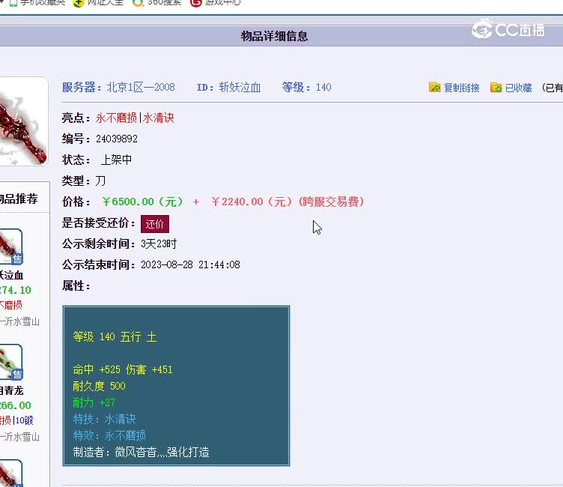The height and width of the screenshot is (487, 563).
Task: Click the price ¥6500.00 (元)
Action: click(142, 202)
